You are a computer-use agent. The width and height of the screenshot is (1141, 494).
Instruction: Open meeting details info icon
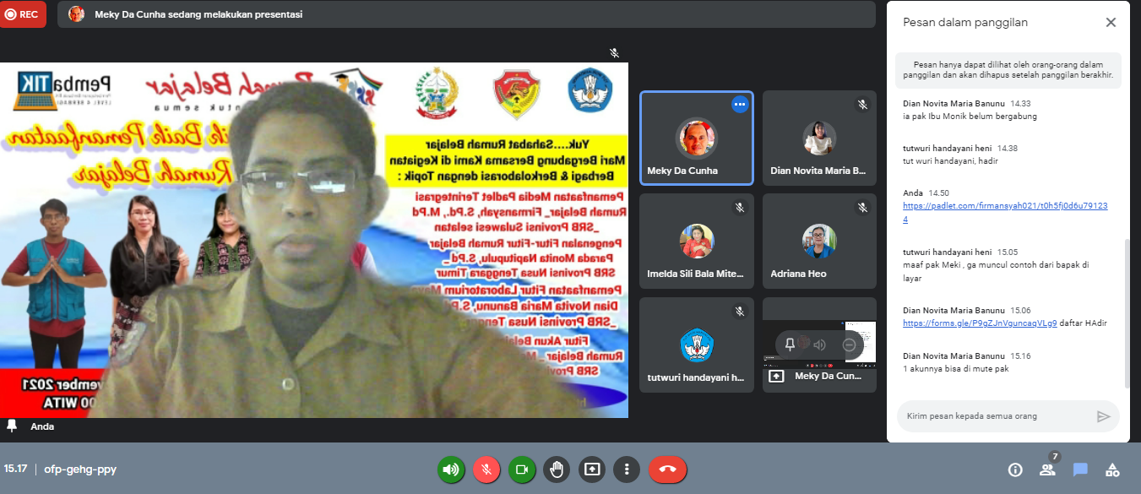(x=1015, y=470)
